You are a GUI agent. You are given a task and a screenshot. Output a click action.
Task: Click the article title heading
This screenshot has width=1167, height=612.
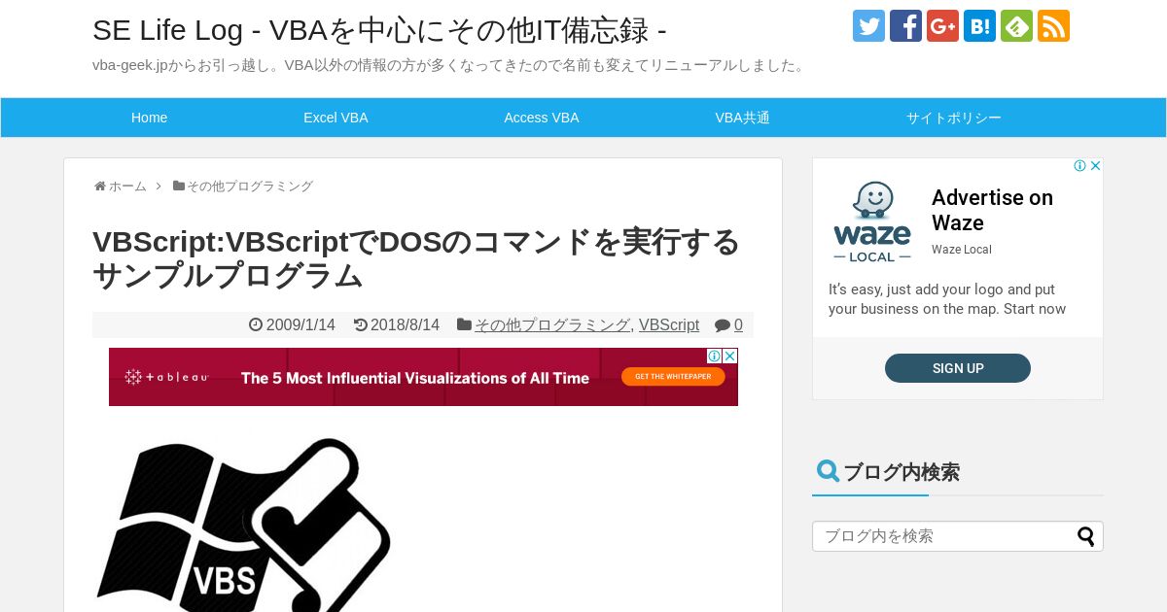(416, 258)
